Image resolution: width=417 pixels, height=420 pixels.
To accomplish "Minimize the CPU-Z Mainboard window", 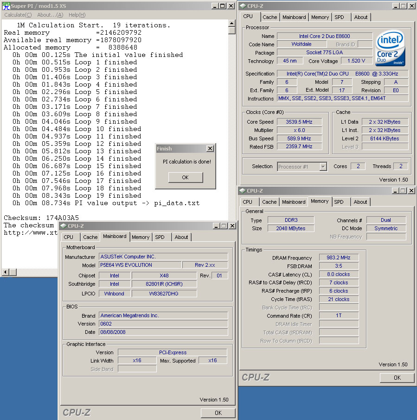I will tap(216, 226).
